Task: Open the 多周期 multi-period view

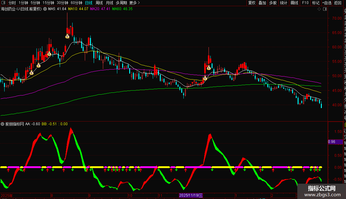Action: pyautogui.click(x=121, y=3)
